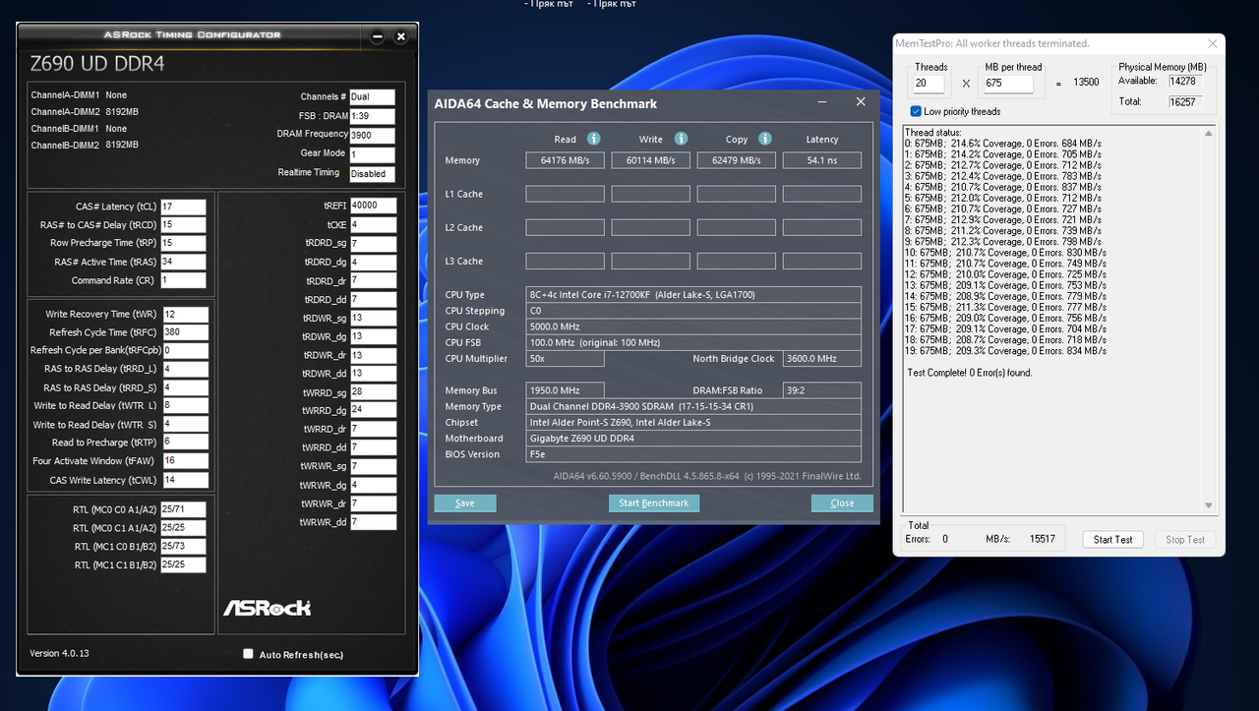The height and width of the screenshot is (711, 1259).
Task: Click the Memory Type field in AIDA64
Action: pos(693,406)
